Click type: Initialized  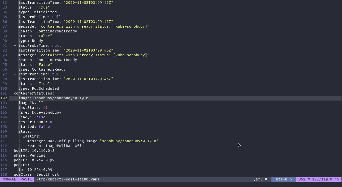37,12
